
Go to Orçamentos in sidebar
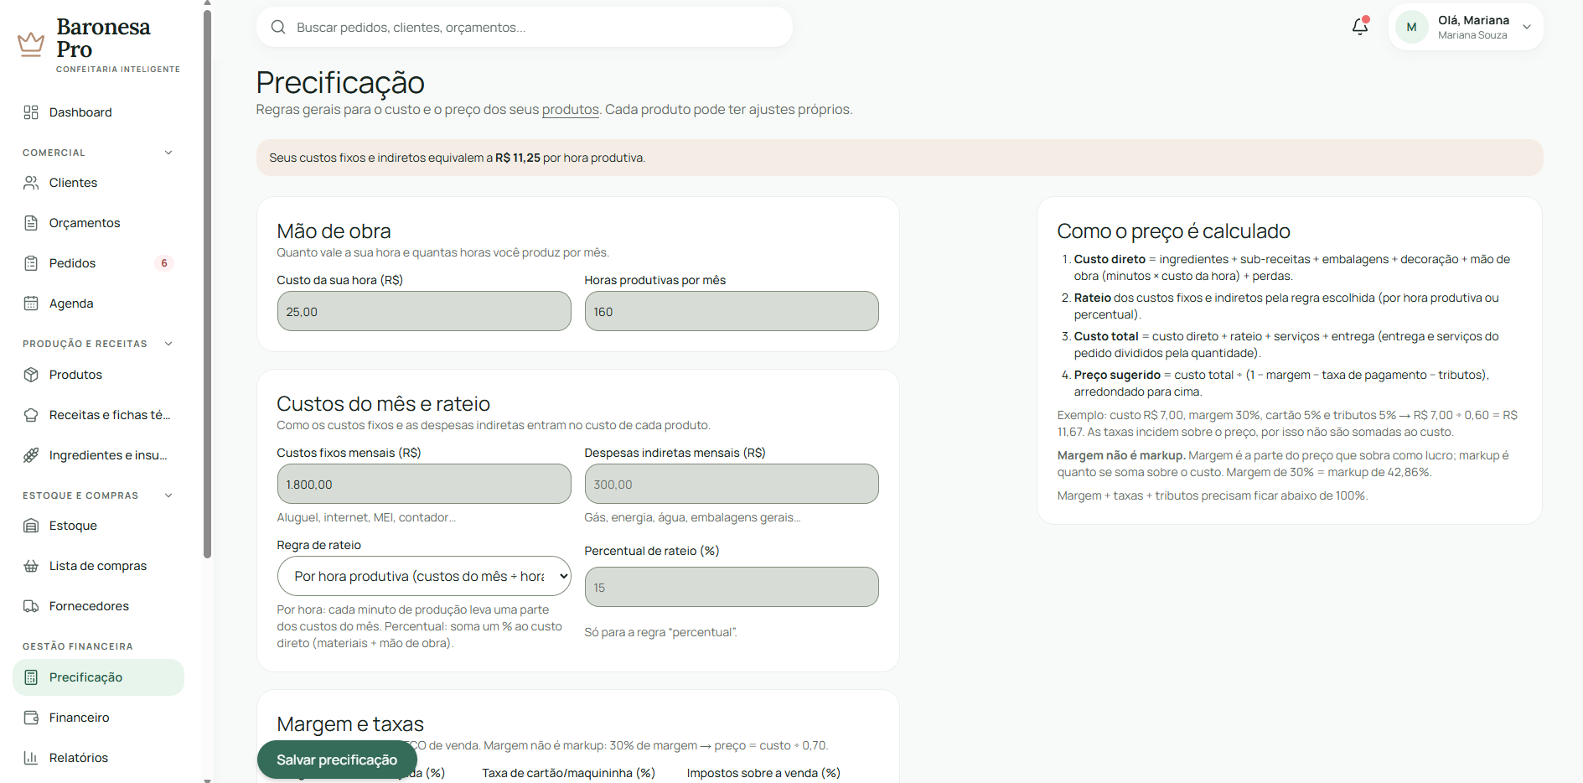point(98,223)
